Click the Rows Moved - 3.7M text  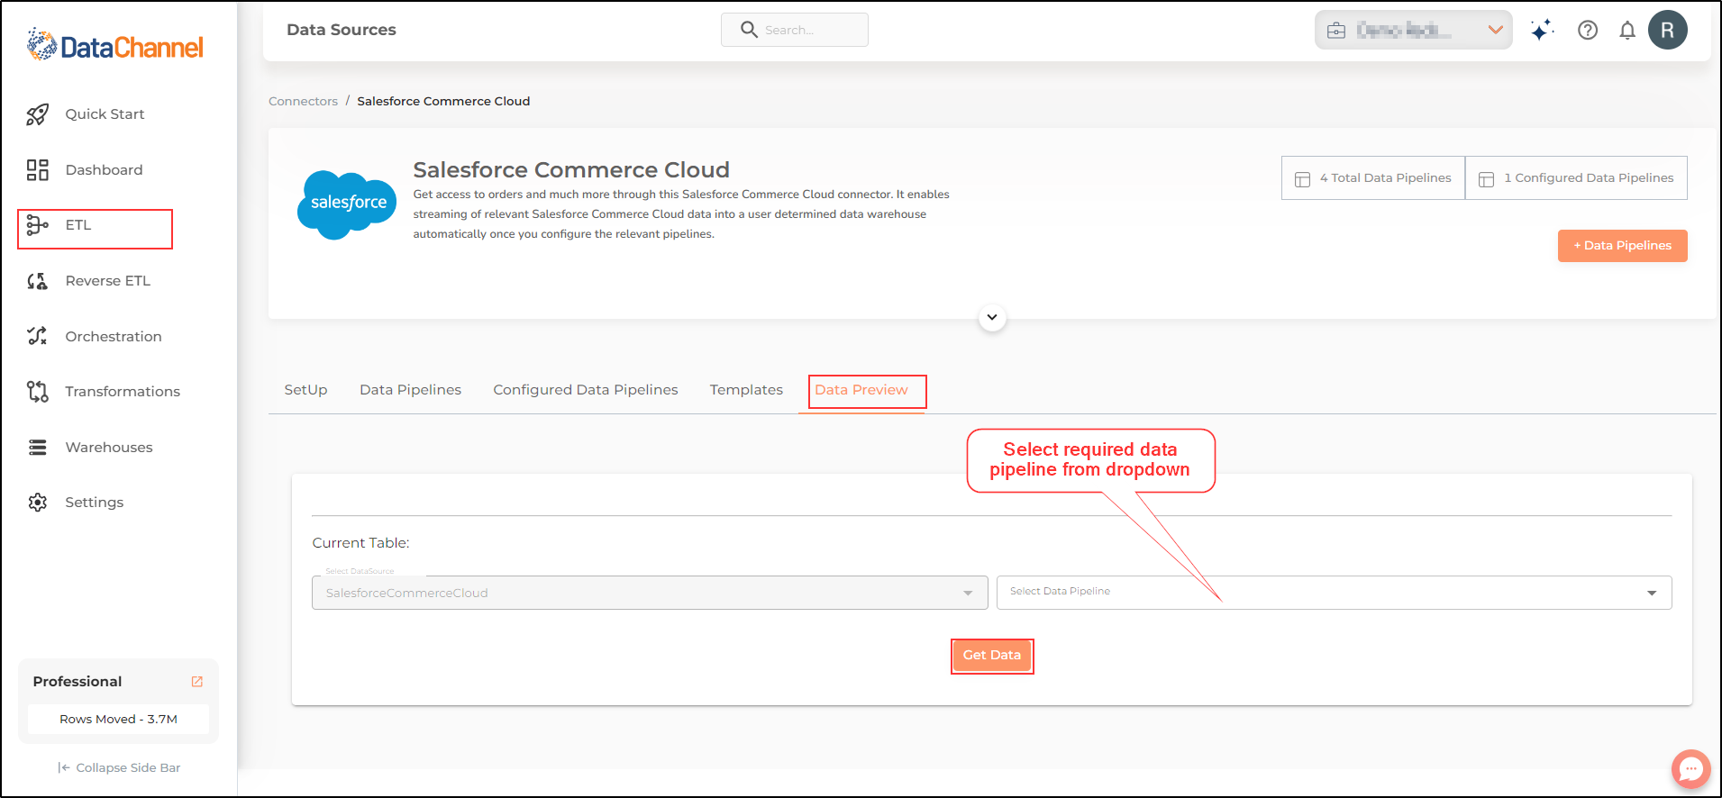click(118, 720)
